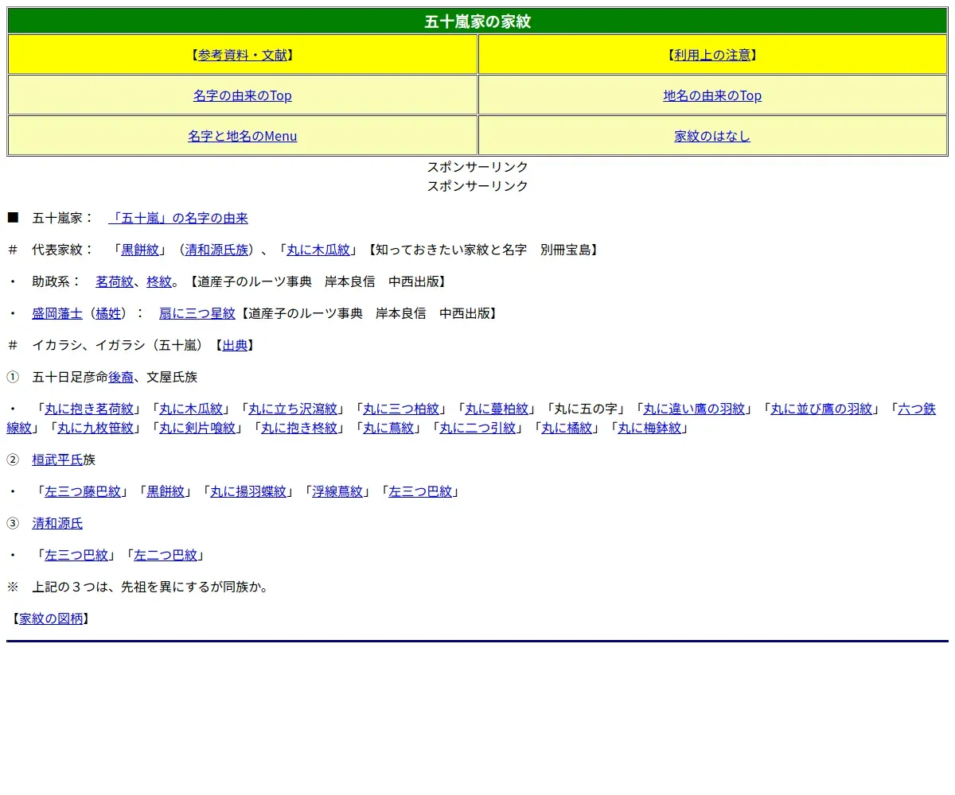
Task: Go to 名字の由来のTop
Action: coord(243,95)
